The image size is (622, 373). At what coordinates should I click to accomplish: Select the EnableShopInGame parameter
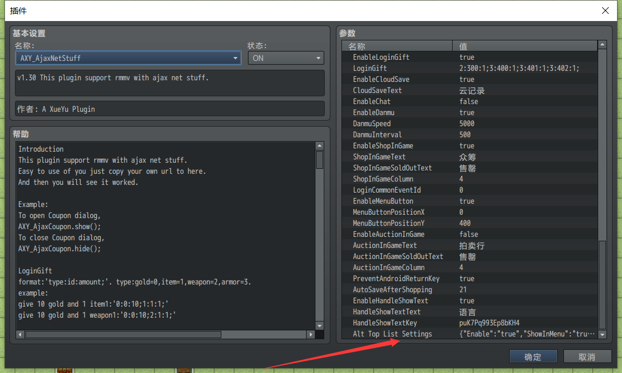pos(470,146)
